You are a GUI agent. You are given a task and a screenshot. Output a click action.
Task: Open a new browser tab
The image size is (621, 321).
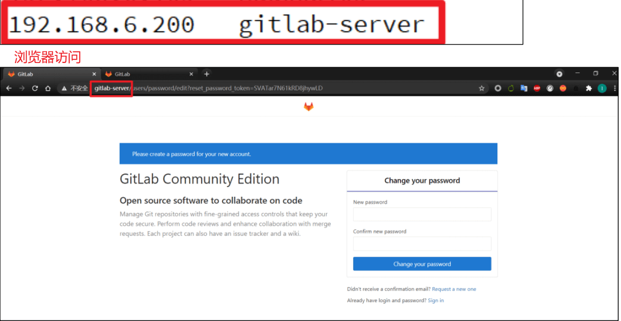[x=206, y=74]
